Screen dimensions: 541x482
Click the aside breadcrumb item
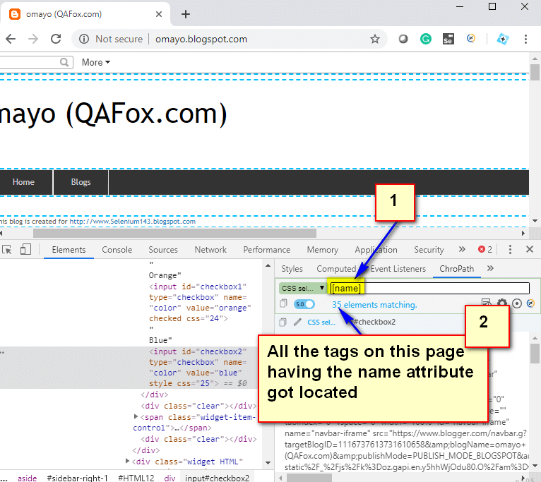pyautogui.click(x=28, y=478)
